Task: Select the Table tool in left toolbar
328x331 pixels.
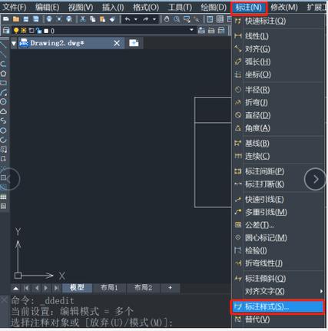Action: pyautogui.click(x=3, y=197)
